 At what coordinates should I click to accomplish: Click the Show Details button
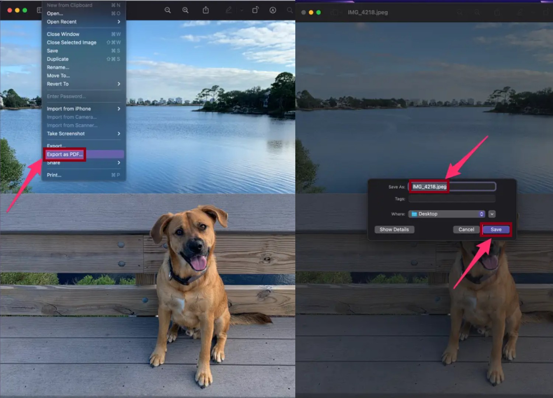394,229
